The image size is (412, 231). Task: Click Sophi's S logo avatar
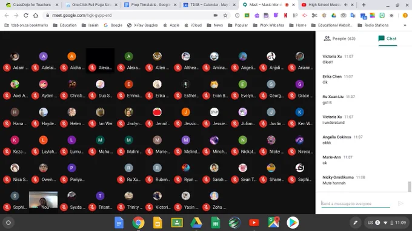click(x=299, y=168)
